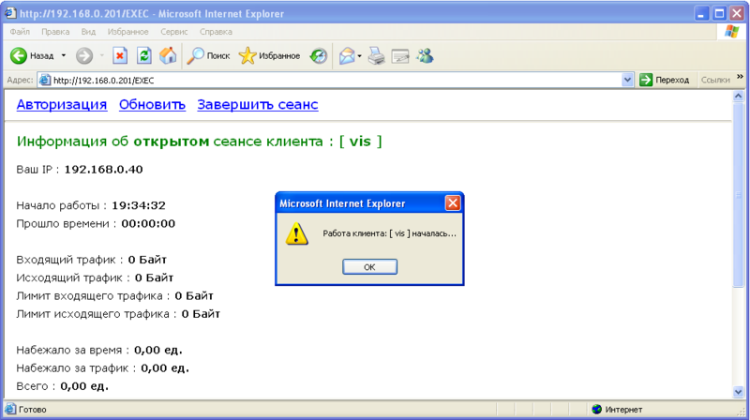Viewport: 750px width, 420px height.
Task: Click the Набежало за трафик label
Action: pos(72,368)
